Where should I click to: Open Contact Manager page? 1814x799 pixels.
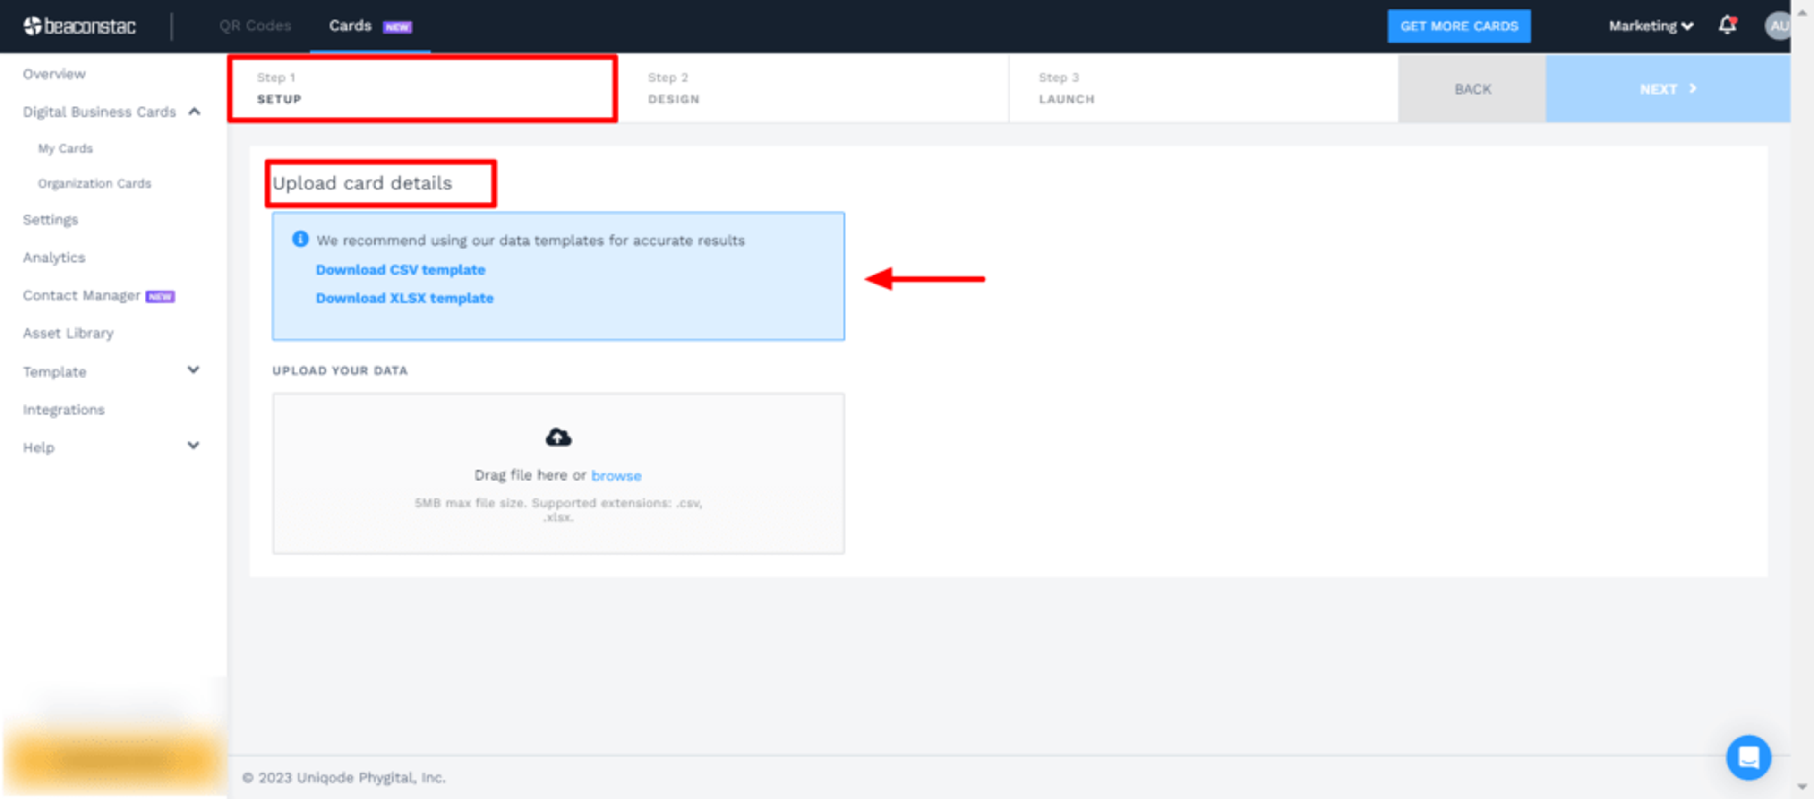pyautogui.click(x=82, y=295)
